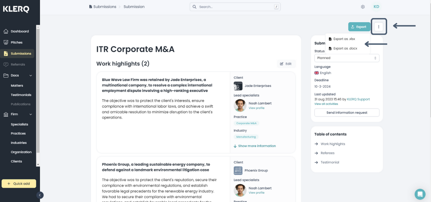View profile of Noah Lambert, Jade Enterprises card

[257, 108]
